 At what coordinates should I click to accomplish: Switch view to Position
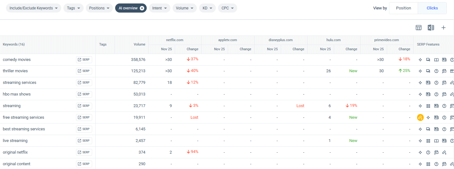(403, 8)
